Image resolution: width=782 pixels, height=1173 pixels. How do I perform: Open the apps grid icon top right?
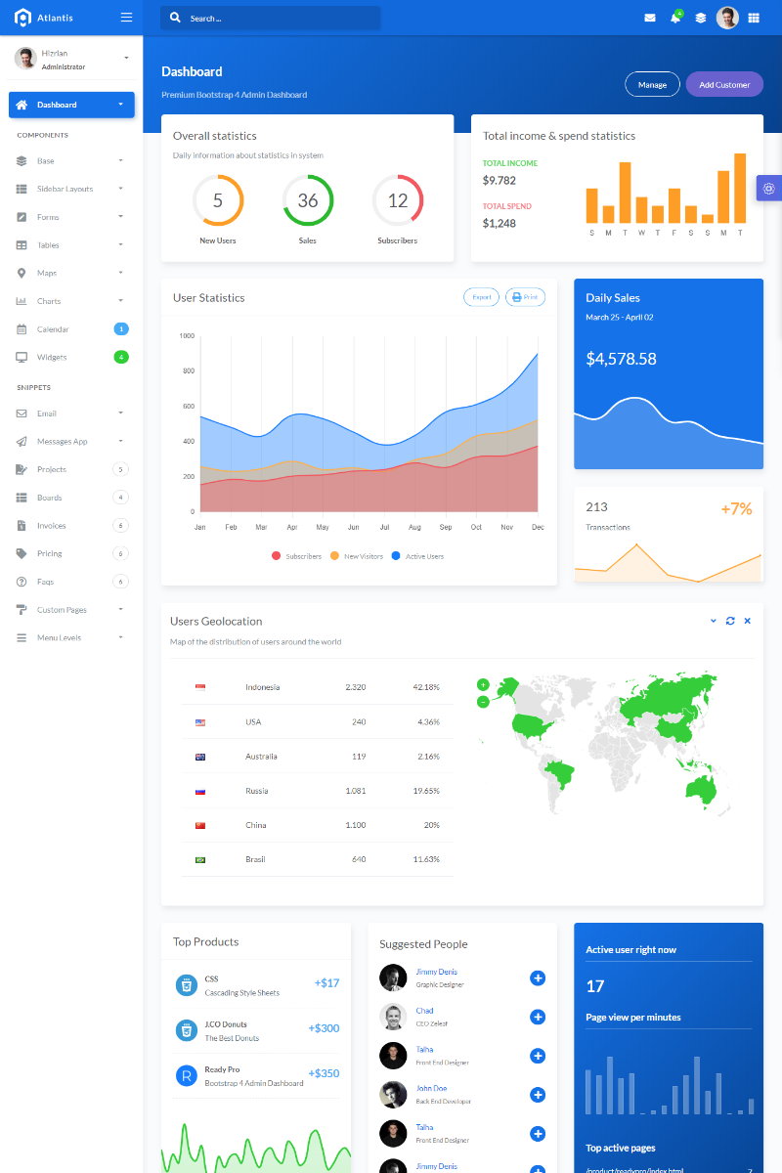(x=755, y=18)
